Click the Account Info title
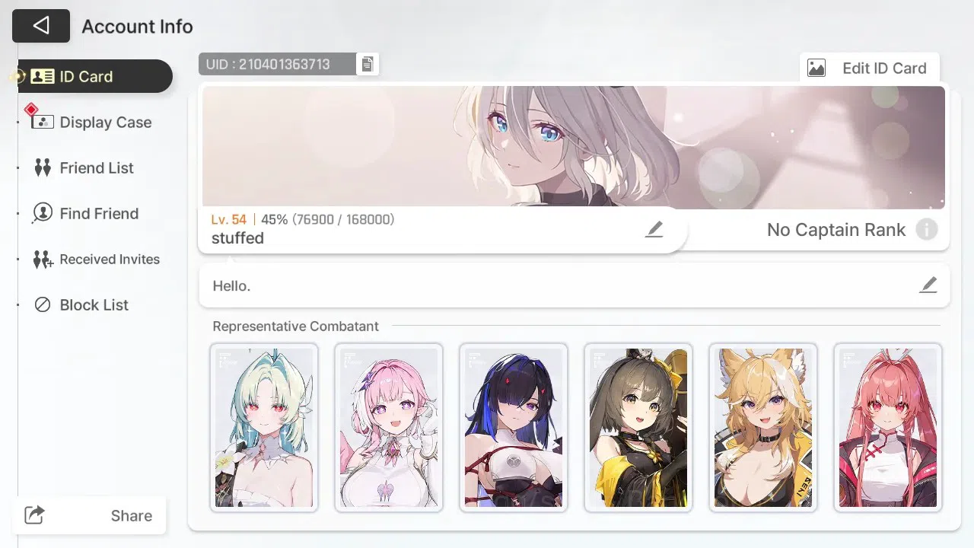974x548 pixels. pyautogui.click(x=138, y=27)
